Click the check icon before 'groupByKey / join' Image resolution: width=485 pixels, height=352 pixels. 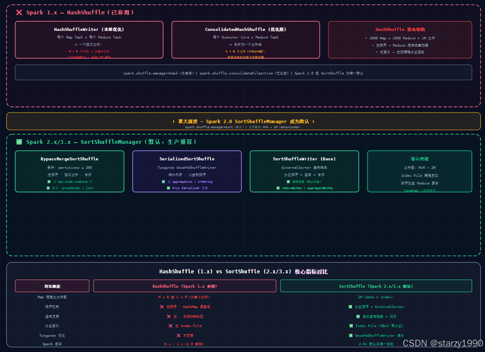pos(48,188)
